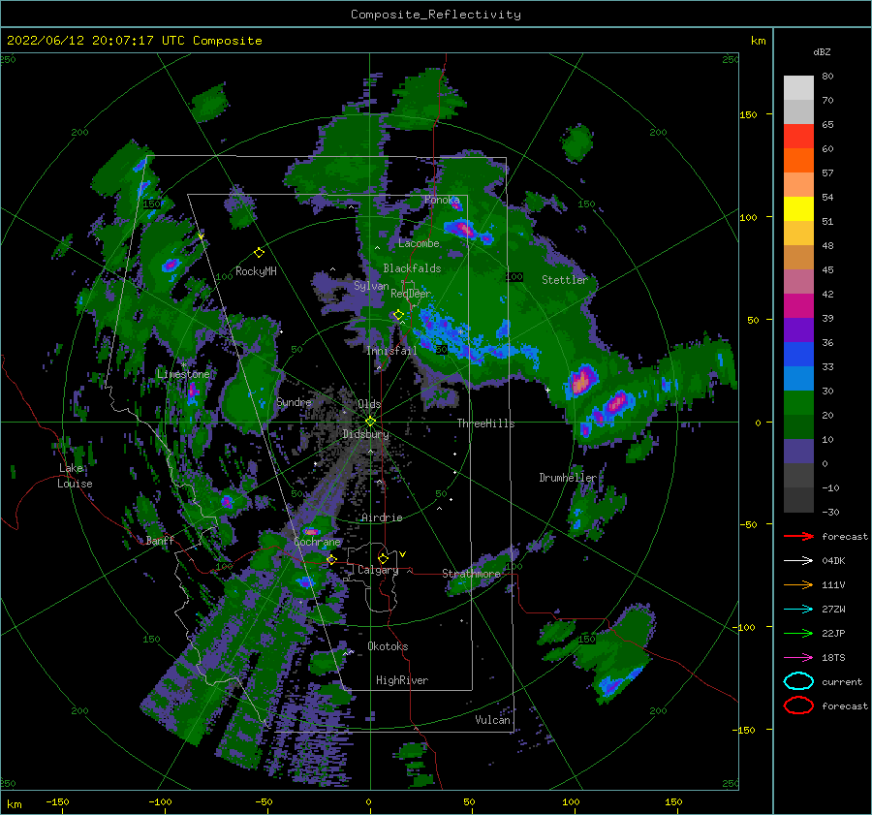This screenshot has height=815, width=872.
Task: Click the Sylvan label on map
Action: [371, 286]
